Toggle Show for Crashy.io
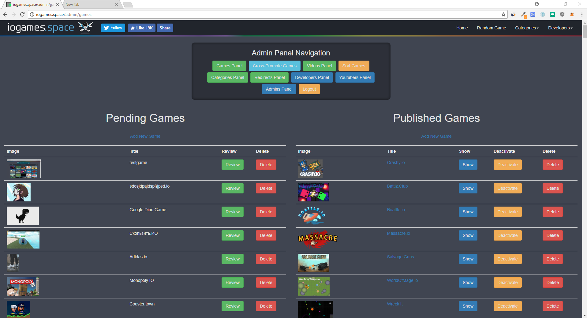587x318 pixels. pos(468,165)
